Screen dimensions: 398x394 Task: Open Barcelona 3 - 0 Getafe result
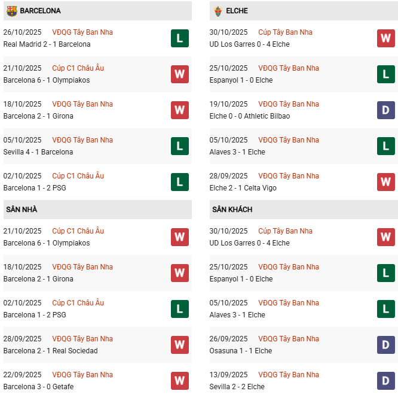pyautogui.click(x=38, y=387)
